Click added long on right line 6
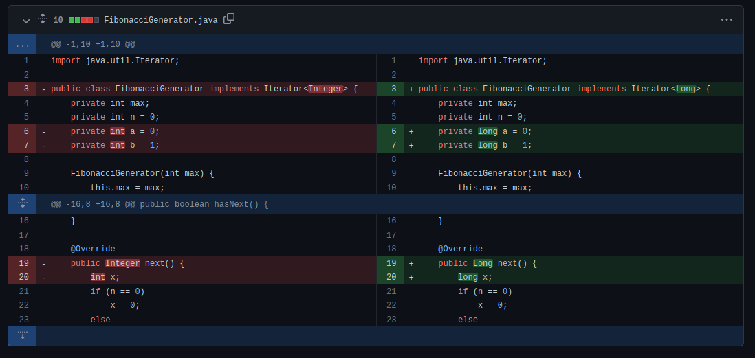 point(488,131)
